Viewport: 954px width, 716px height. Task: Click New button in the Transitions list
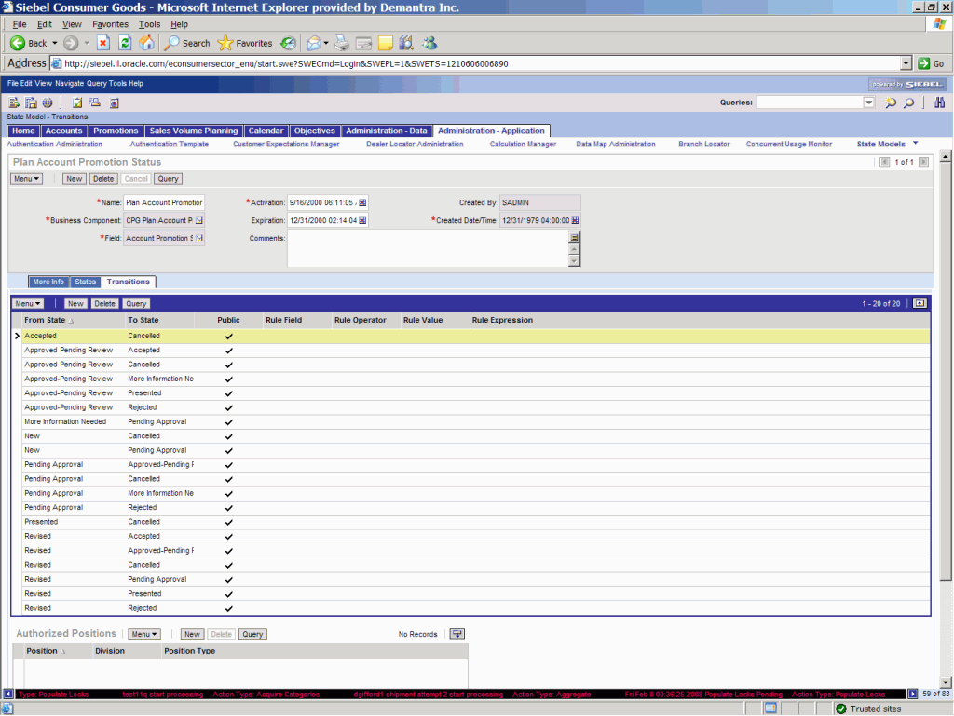pos(75,303)
